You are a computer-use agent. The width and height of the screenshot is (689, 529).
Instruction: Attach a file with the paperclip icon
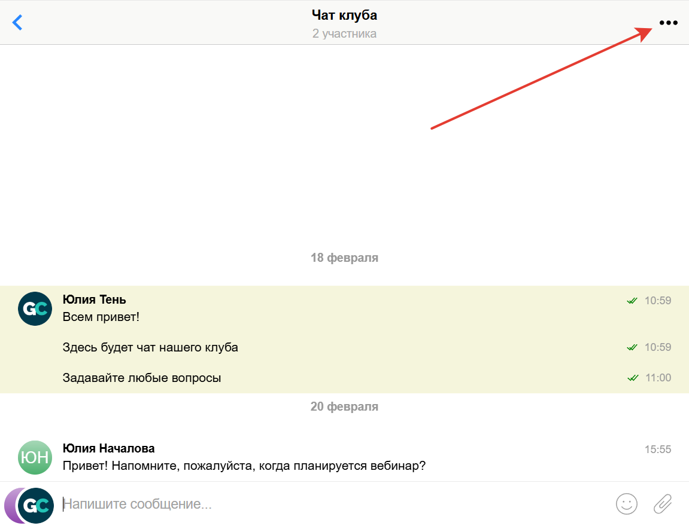[663, 504]
